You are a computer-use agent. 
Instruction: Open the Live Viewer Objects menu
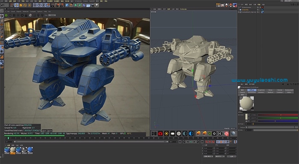coord(19,12)
